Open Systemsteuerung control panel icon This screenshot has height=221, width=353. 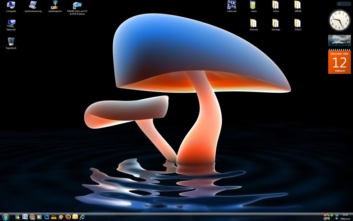click(33, 5)
